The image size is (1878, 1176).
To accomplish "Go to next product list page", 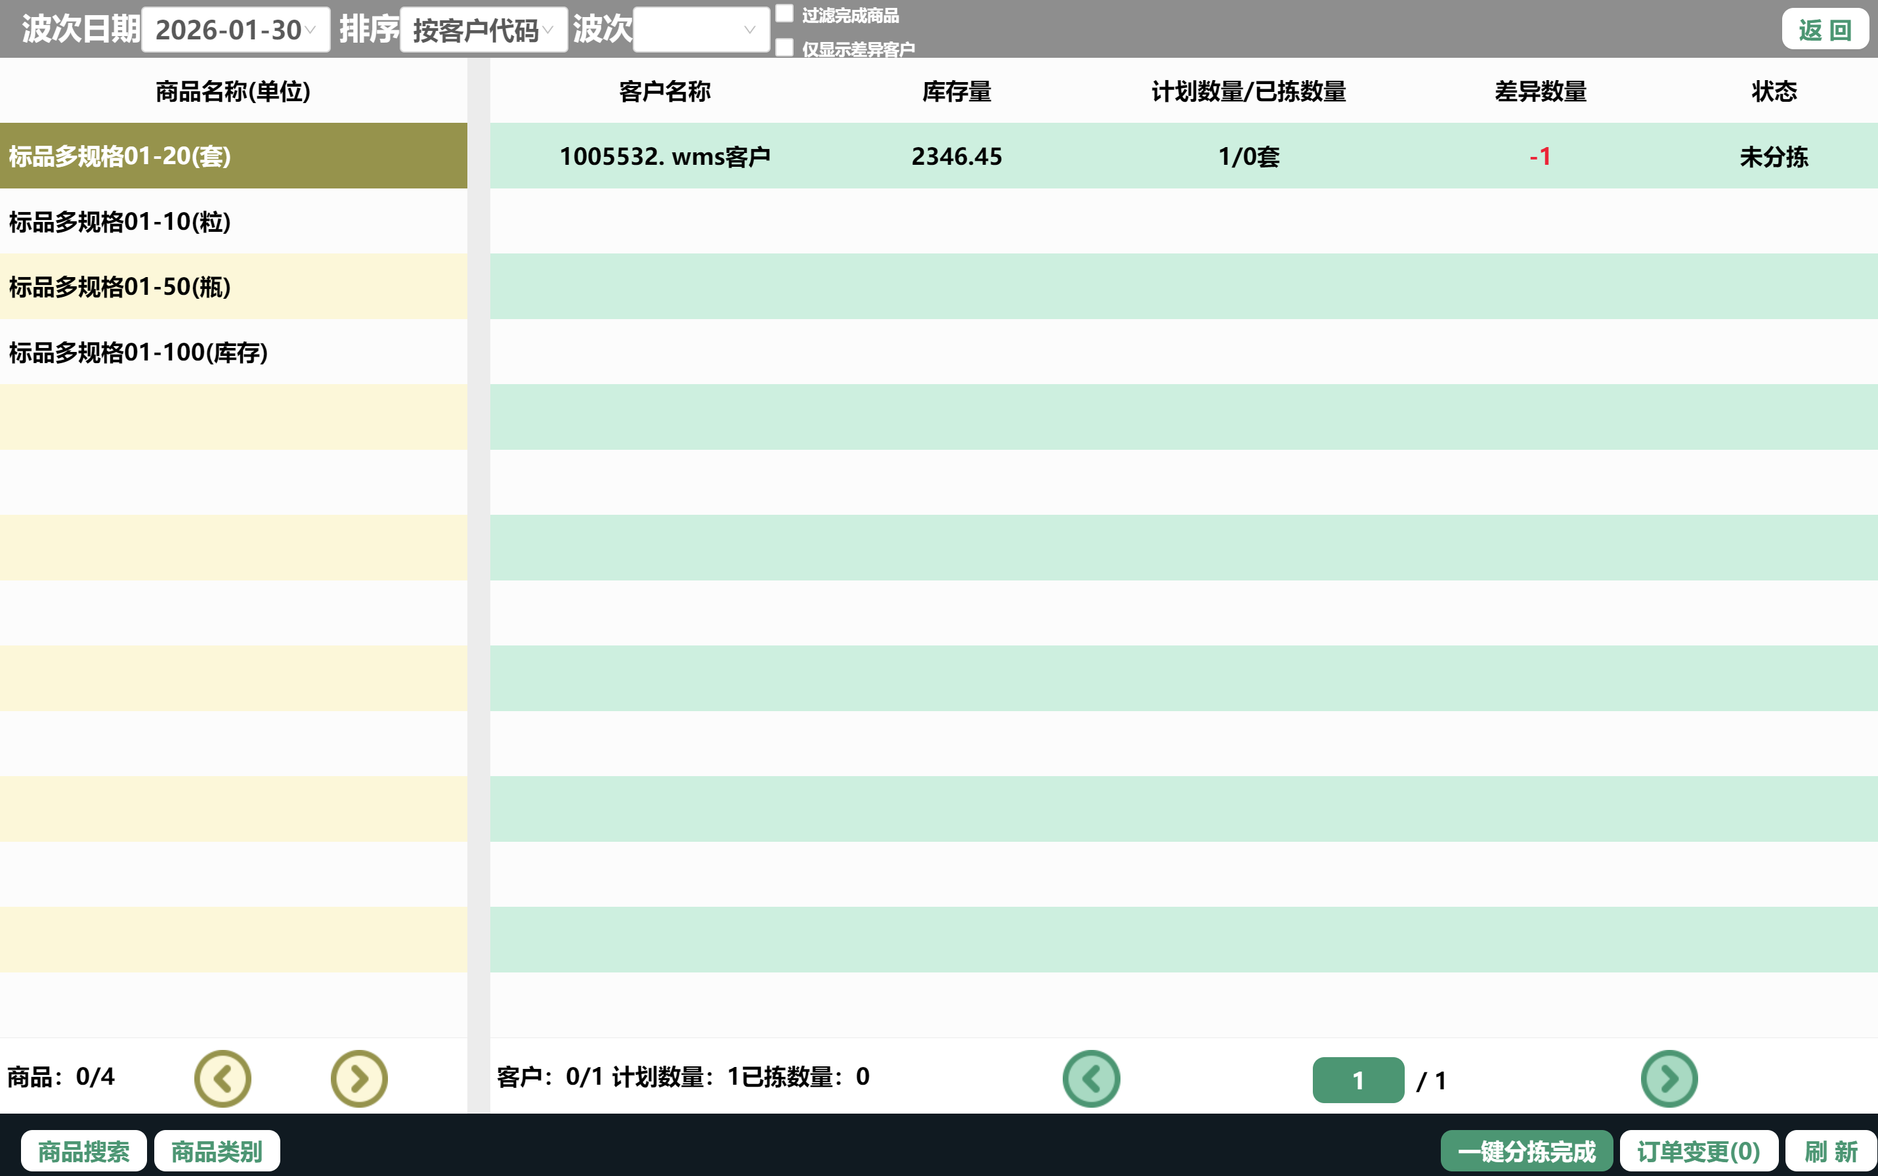I will click(358, 1079).
